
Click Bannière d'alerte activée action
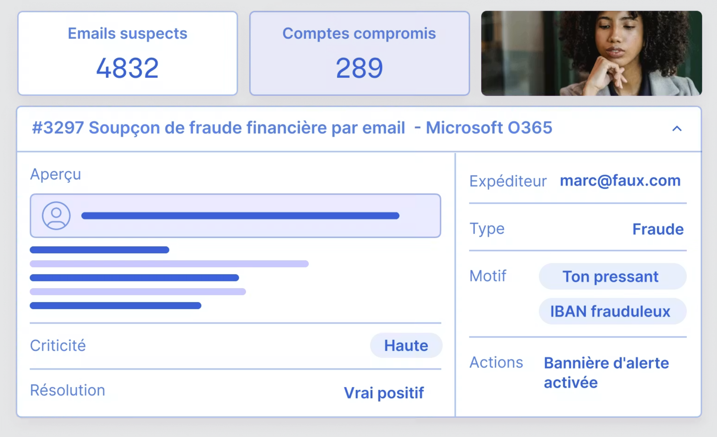(606, 373)
